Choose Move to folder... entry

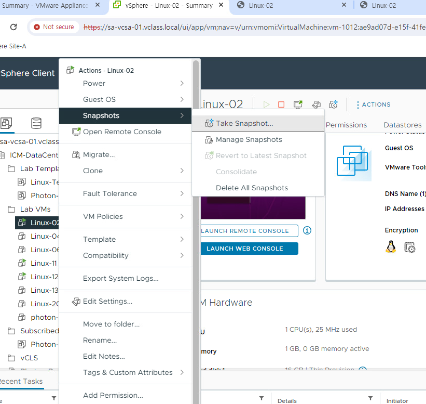125,324
